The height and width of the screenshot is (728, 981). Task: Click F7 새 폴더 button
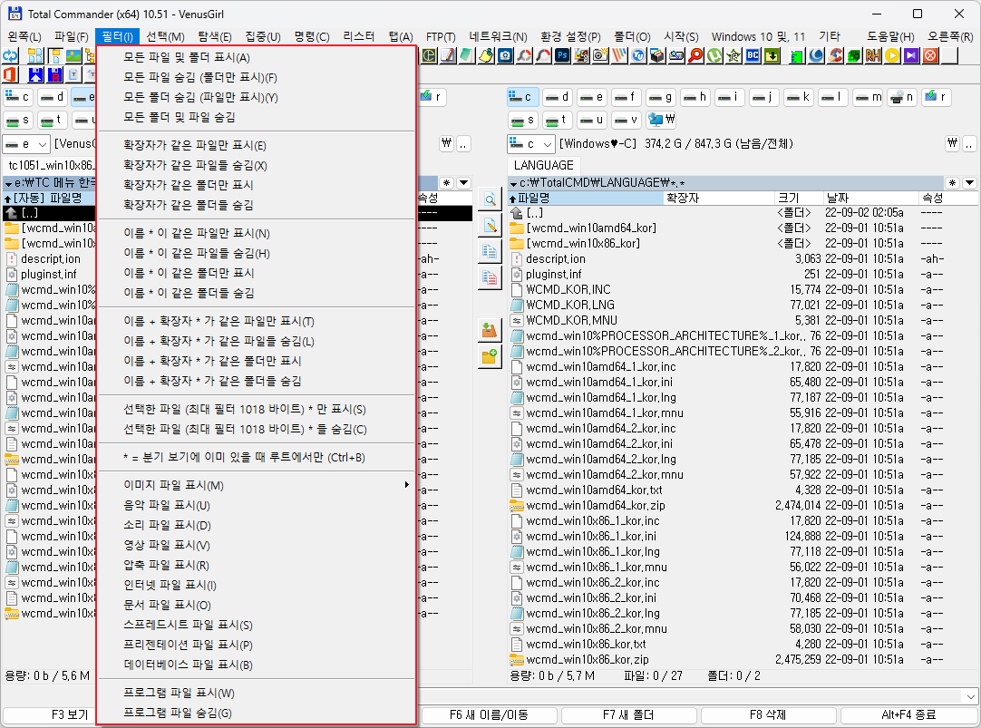(x=629, y=714)
